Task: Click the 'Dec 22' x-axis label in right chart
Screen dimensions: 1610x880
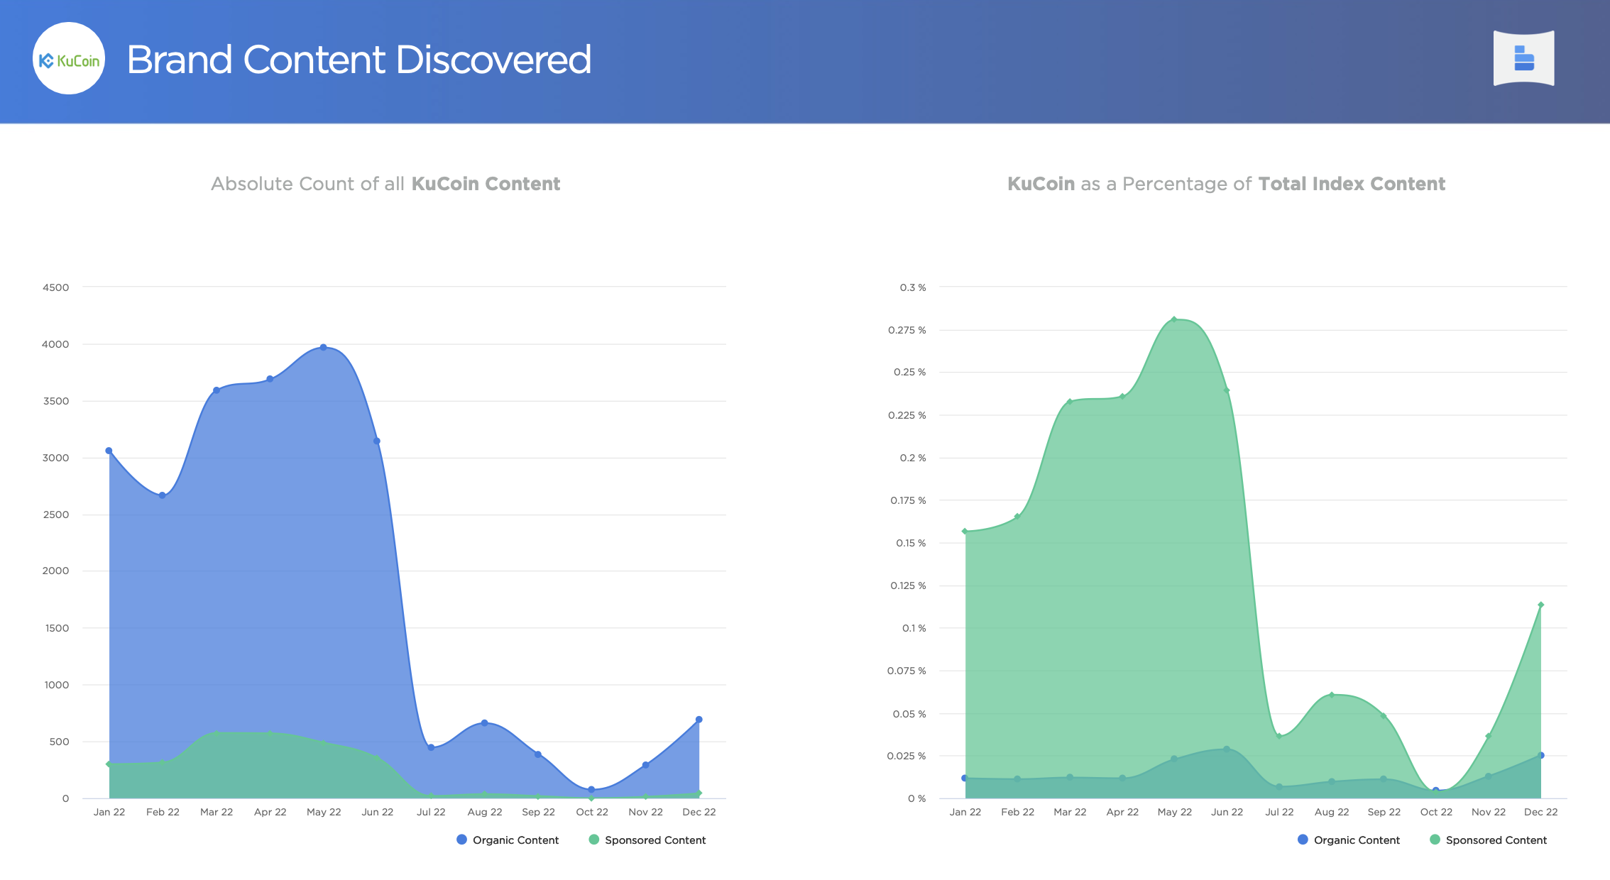Action: (x=1541, y=812)
